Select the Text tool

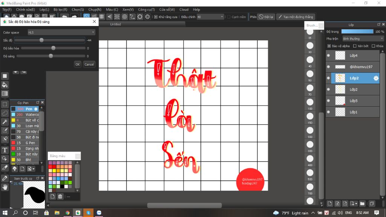tap(5, 150)
